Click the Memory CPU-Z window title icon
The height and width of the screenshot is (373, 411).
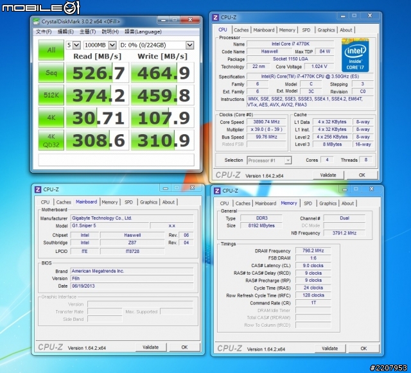(x=217, y=191)
